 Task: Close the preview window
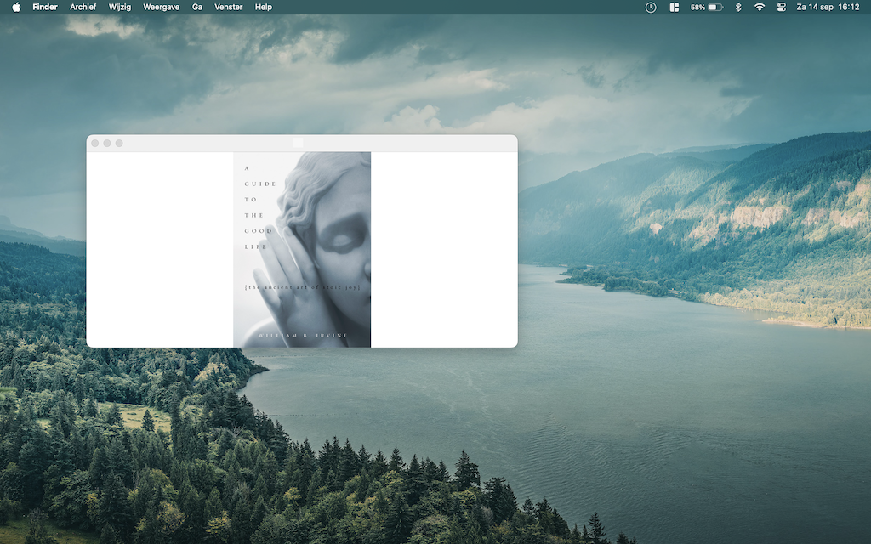[x=95, y=143]
